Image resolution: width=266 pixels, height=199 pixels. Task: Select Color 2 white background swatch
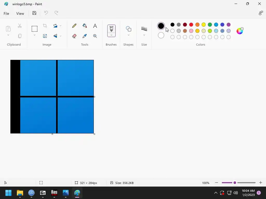161,35
